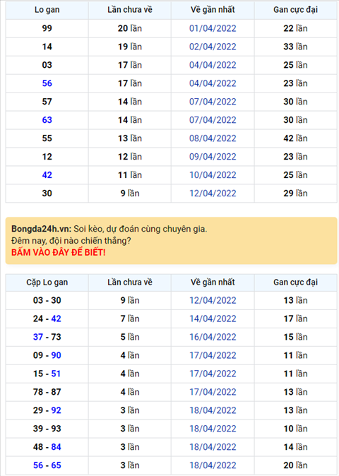Click Gan cực đại header in pairs table
Viewport: 339px width, 476px height.
pyautogui.click(x=296, y=282)
